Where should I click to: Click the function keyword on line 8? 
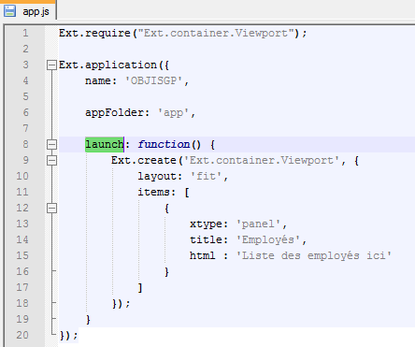[164, 144]
